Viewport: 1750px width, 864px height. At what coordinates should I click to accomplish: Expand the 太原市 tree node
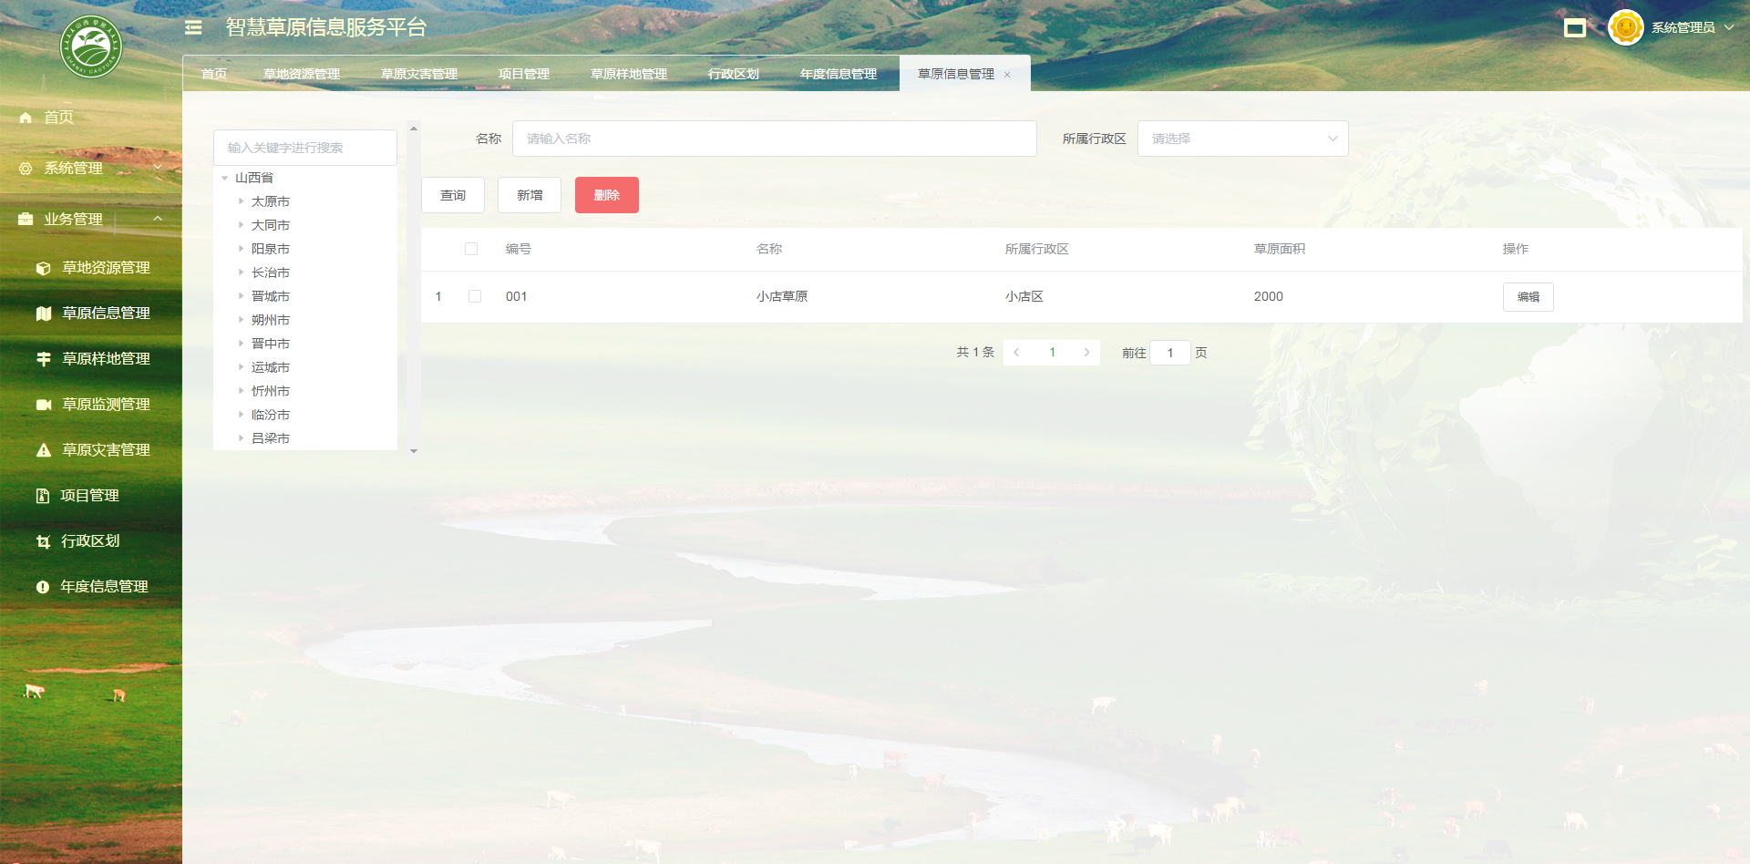click(242, 201)
